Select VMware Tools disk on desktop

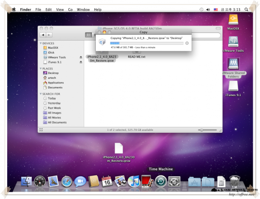click(x=233, y=42)
